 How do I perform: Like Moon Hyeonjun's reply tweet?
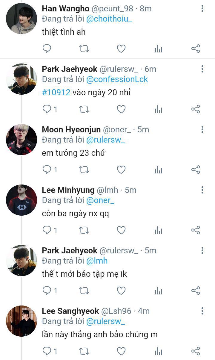(x=121, y=170)
